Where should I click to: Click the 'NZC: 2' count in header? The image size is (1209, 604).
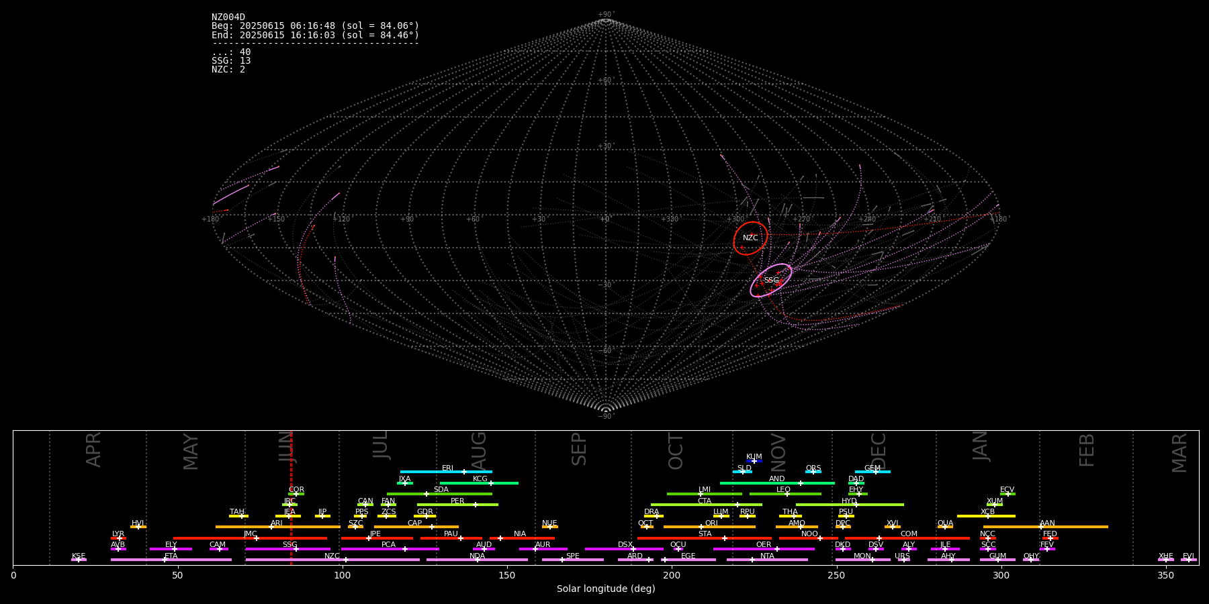pyautogui.click(x=228, y=70)
